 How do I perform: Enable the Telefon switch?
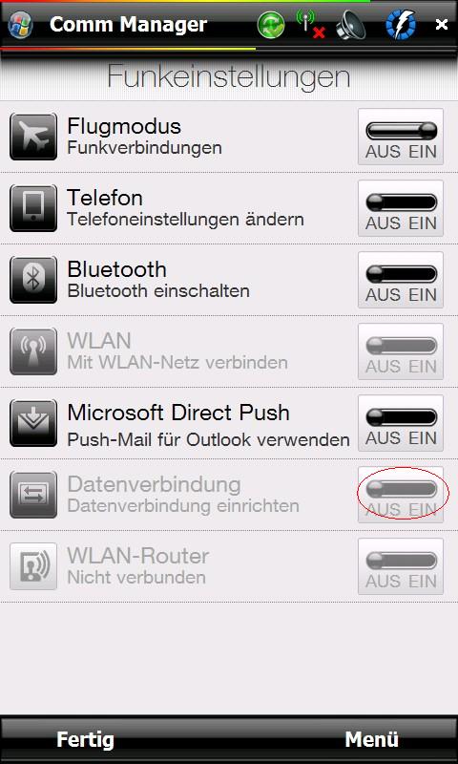click(x=401, y=208)
